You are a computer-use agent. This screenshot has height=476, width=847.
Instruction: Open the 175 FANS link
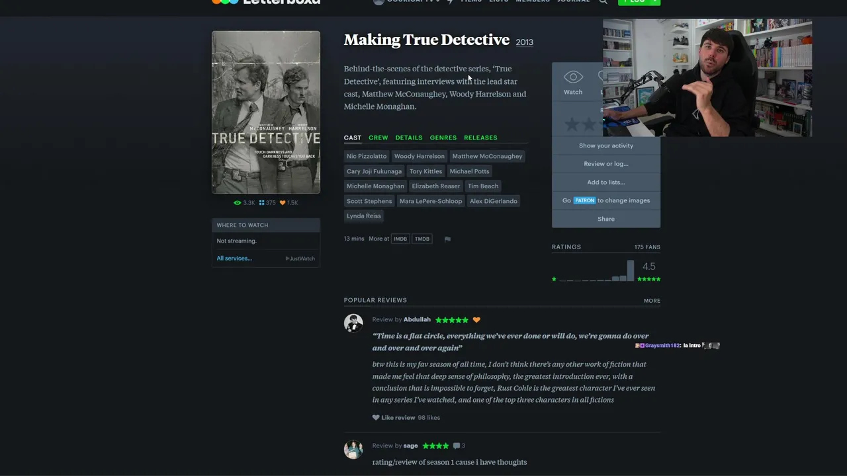(647, 247)
